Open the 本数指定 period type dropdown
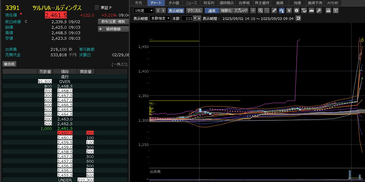The image size is (365, 182). click(160, 18)
